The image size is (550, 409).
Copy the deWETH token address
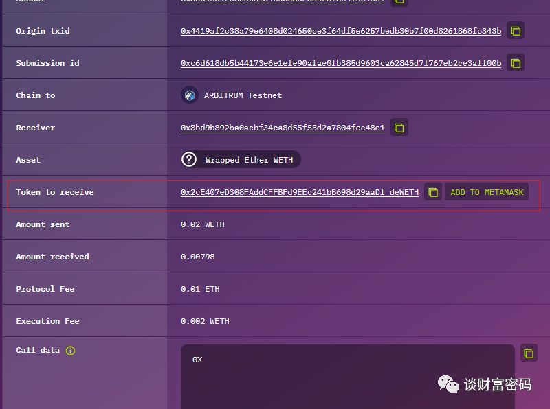(432, 192)
